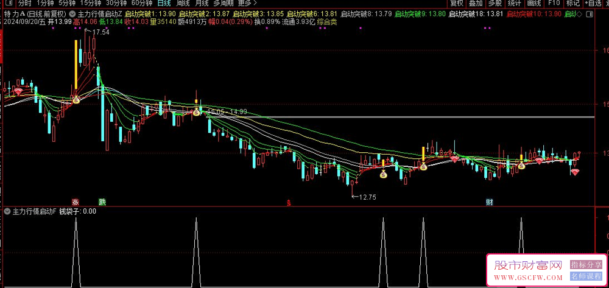
Task: Open F10 company information
Action: coord(554,3)
